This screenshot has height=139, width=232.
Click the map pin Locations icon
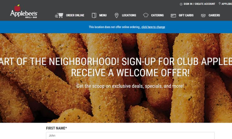pyautogui.click(x=117, y=15)
